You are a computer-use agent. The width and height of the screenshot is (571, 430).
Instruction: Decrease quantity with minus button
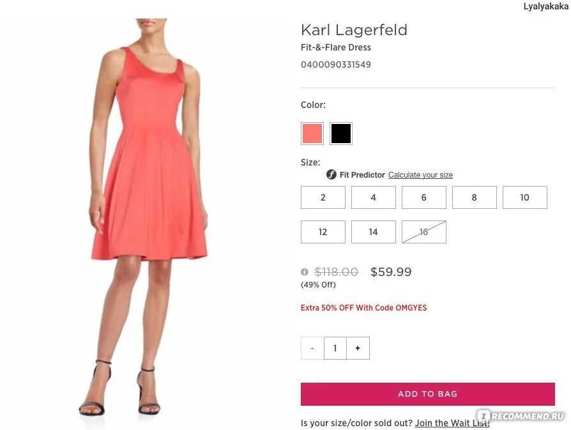tap(312, 348)
